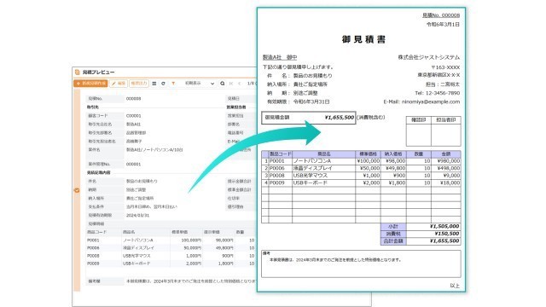The height and width of the screenshot is (307, 546).
Task: Click 製品コード header in document table
Action: [281, 153]
